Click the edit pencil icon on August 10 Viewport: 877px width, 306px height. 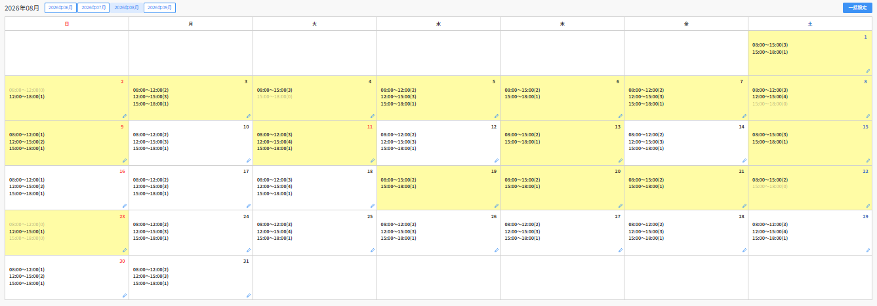pyautogui.click(x=249, y=161)
